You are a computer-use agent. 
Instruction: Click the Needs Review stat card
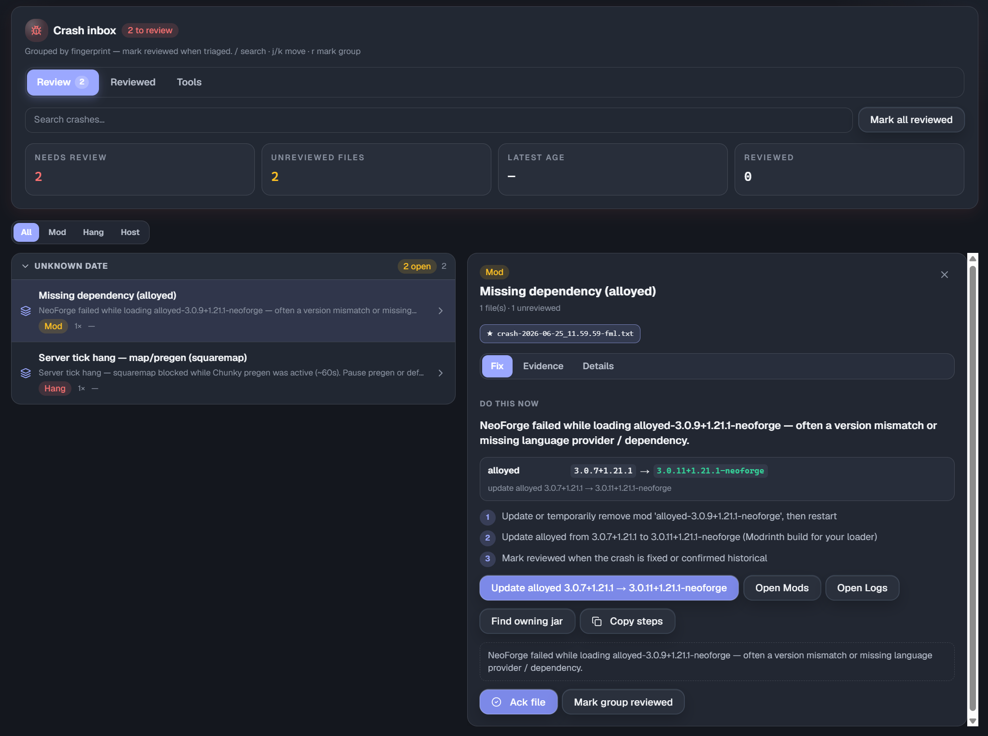coord(140,169)
